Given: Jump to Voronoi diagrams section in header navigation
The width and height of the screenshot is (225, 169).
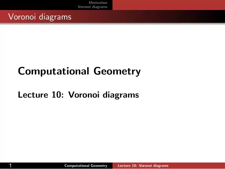Looking at the screenshot, I should tap(92, 7).
